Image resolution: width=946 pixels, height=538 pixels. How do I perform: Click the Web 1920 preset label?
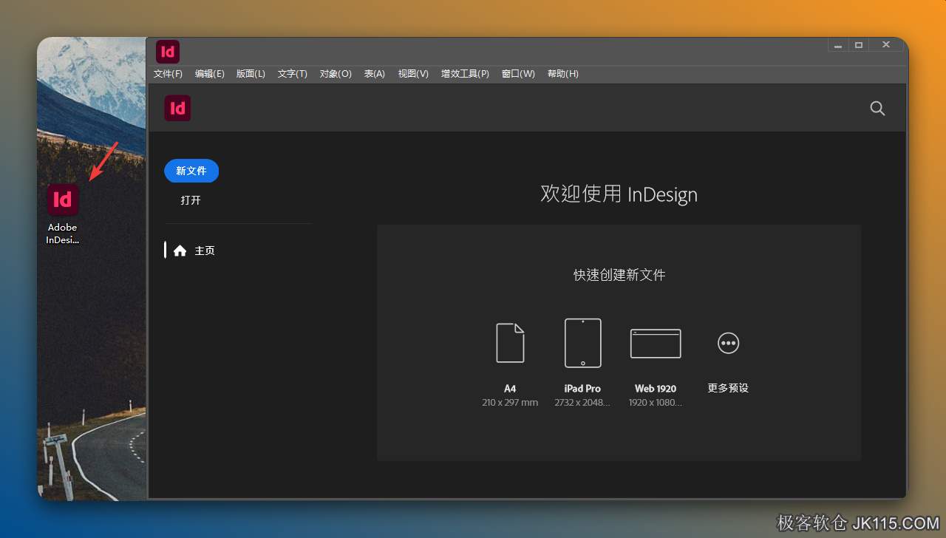click(656, 389)
